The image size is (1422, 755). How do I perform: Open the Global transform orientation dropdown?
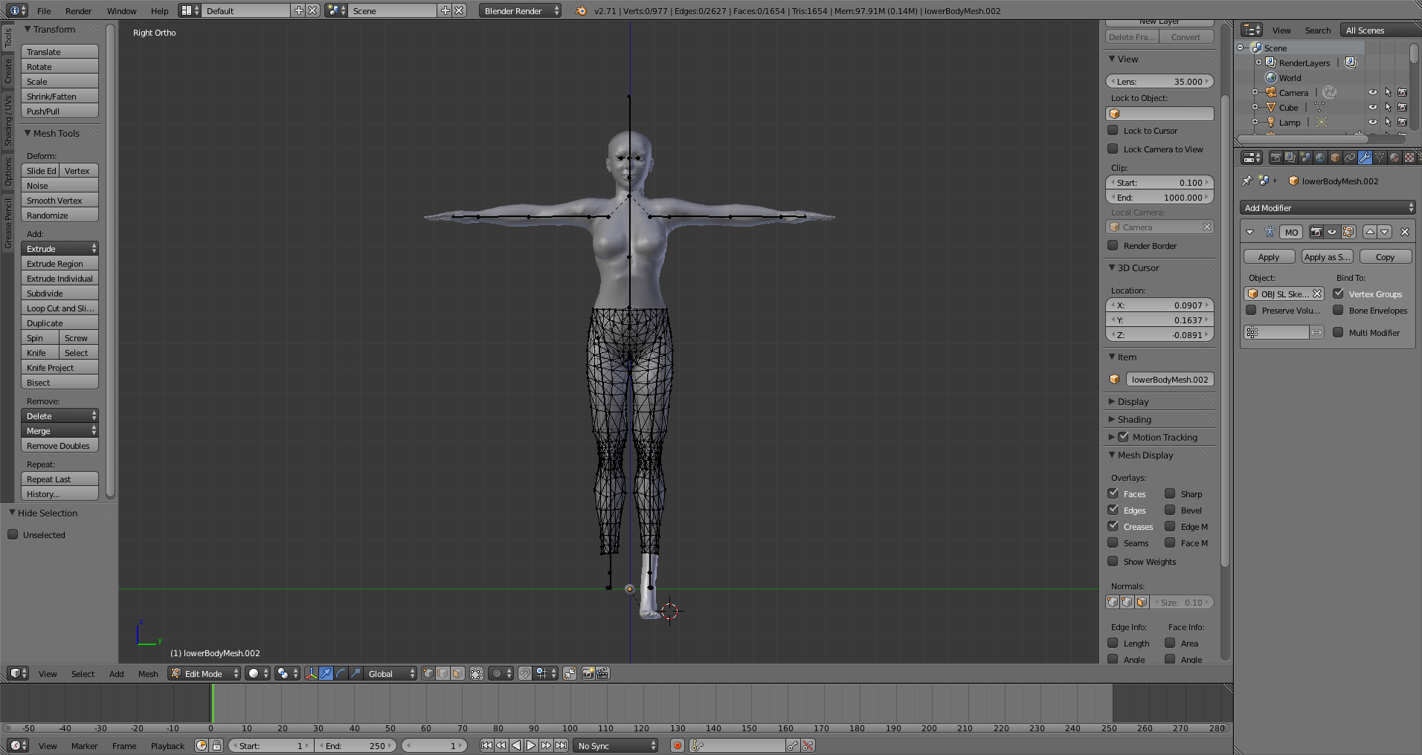tap(391, 673)
